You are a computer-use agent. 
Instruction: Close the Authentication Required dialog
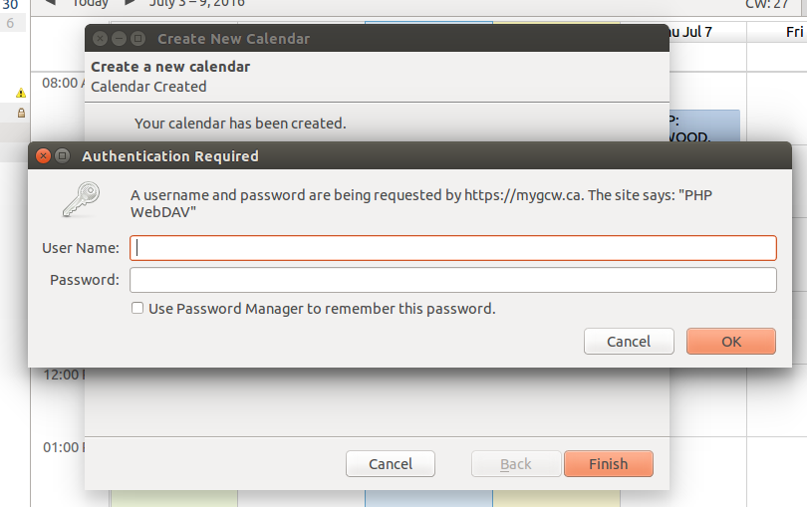(x=43, y=155)
